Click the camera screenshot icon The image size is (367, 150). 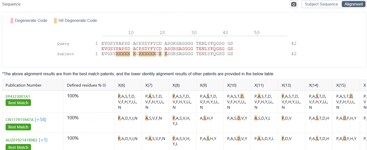click(x=293, y=4)
